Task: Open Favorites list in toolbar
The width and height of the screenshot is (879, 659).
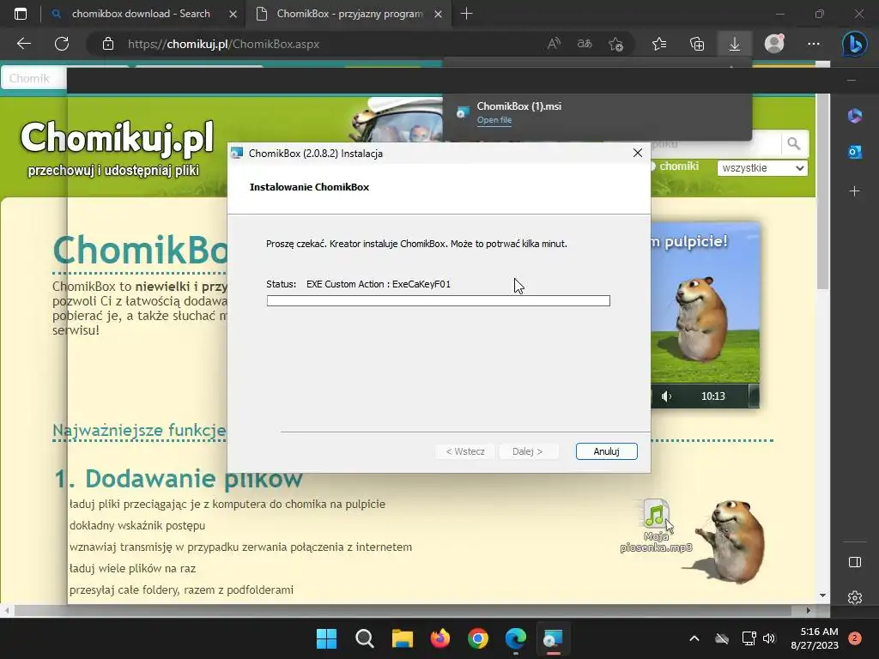Action: click(659, 44)
